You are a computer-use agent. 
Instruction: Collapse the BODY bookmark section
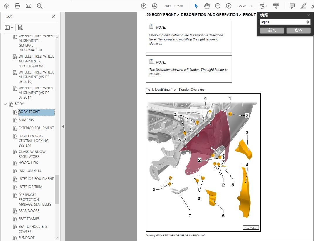click(x=5, y=104)
